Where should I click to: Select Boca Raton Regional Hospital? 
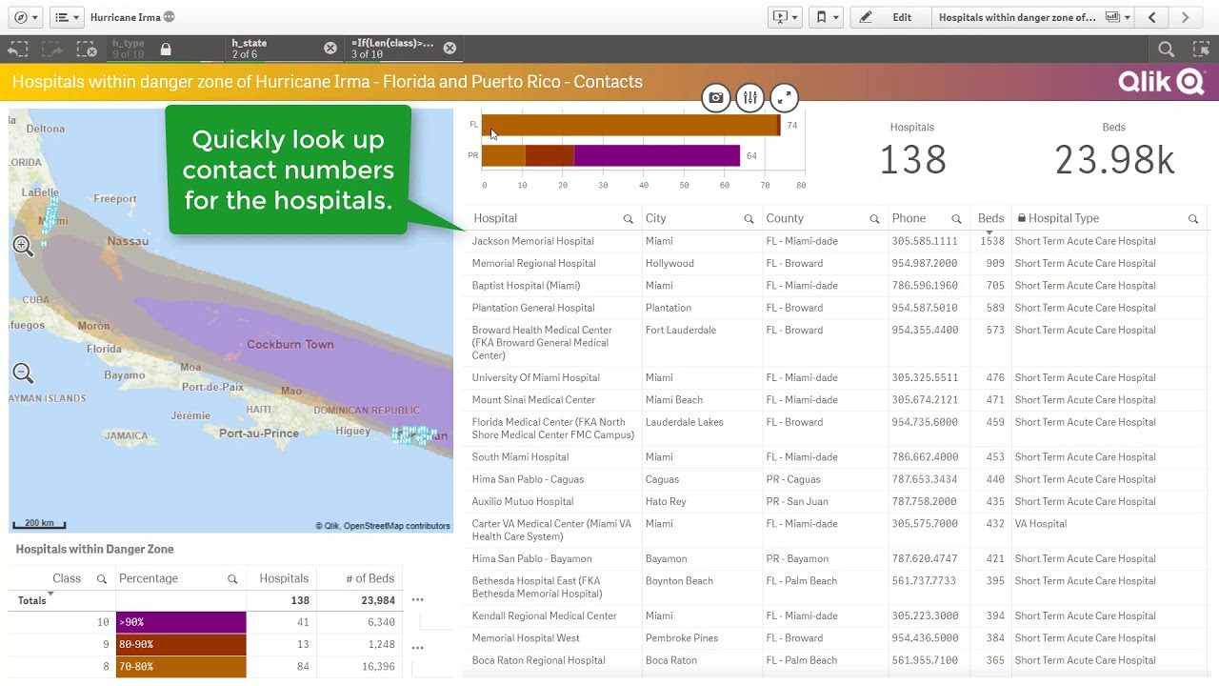538,660
